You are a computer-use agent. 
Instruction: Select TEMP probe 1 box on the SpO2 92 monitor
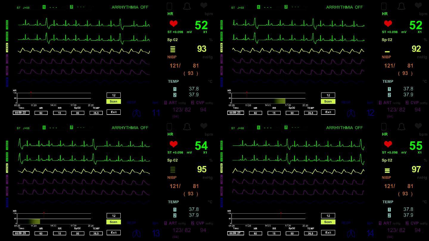[x=389, y=89]
